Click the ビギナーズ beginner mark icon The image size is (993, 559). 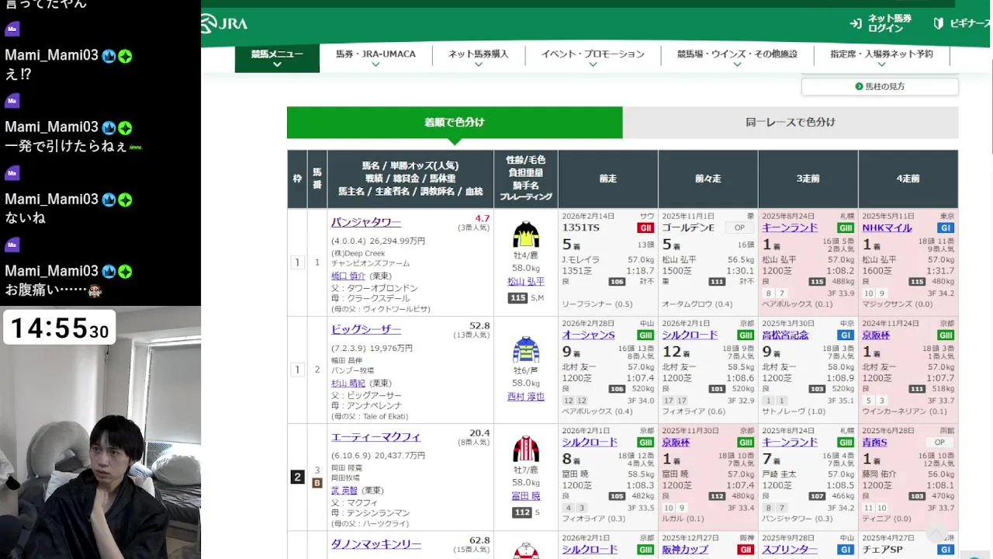939,23
